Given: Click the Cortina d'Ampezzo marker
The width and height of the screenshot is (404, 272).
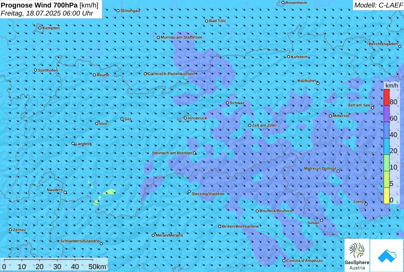Looking at the screenshot, I should [284, 260].
